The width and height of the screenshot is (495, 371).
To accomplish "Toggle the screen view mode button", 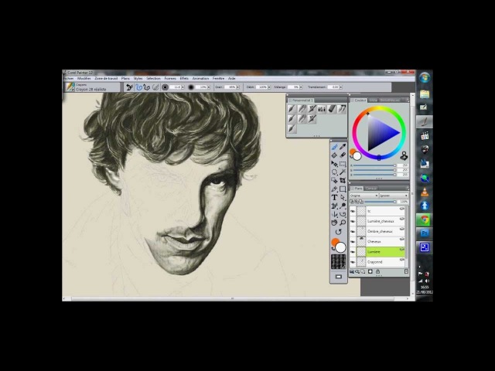I will [x=339, y=277].
